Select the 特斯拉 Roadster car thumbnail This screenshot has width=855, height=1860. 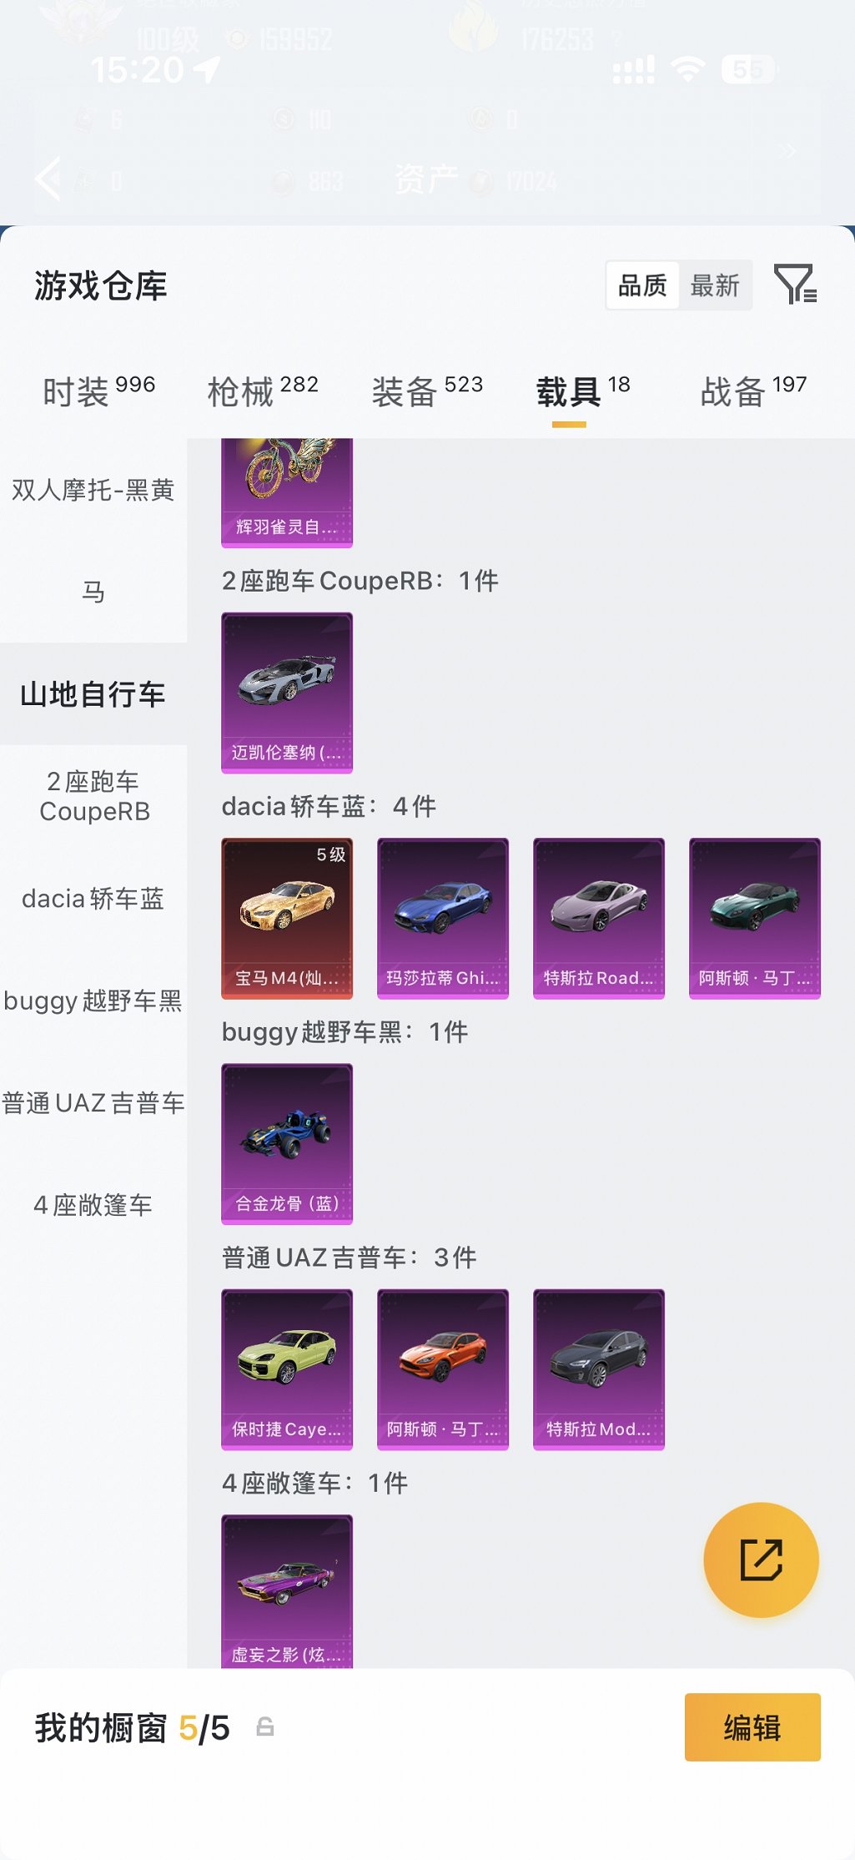pyautogui.click(x=599, y=918)
